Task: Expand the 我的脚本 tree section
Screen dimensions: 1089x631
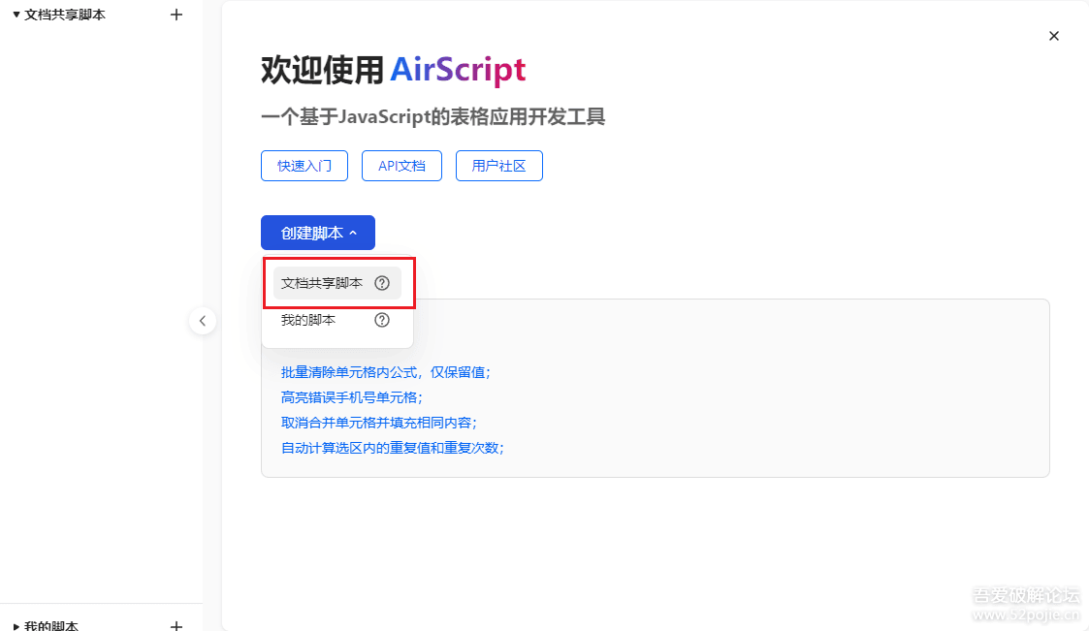Action: 16,626
